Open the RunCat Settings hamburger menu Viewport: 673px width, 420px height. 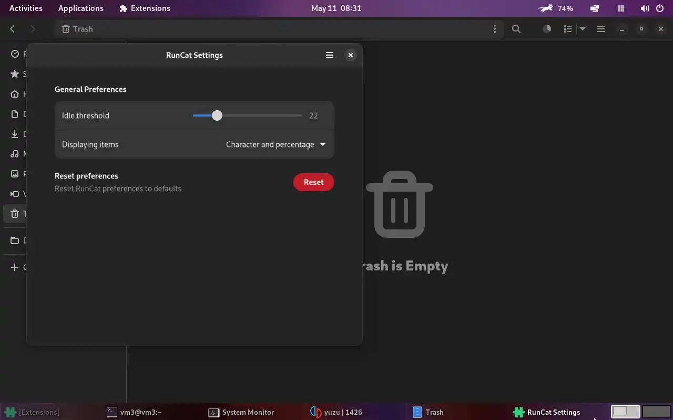(x=330, y=55)
